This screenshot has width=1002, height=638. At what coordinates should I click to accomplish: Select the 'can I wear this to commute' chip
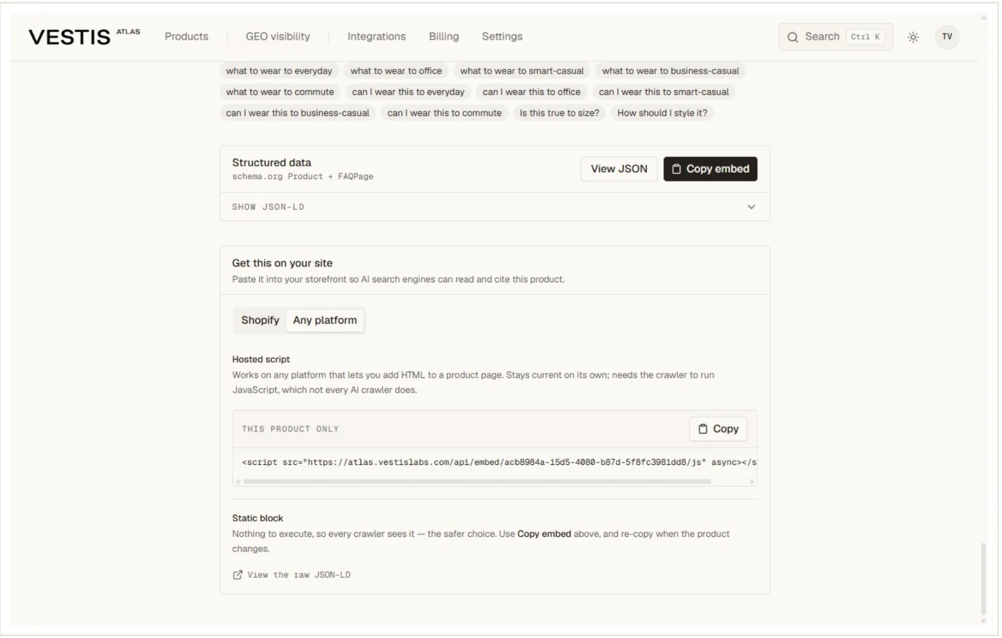coord(446,114)
